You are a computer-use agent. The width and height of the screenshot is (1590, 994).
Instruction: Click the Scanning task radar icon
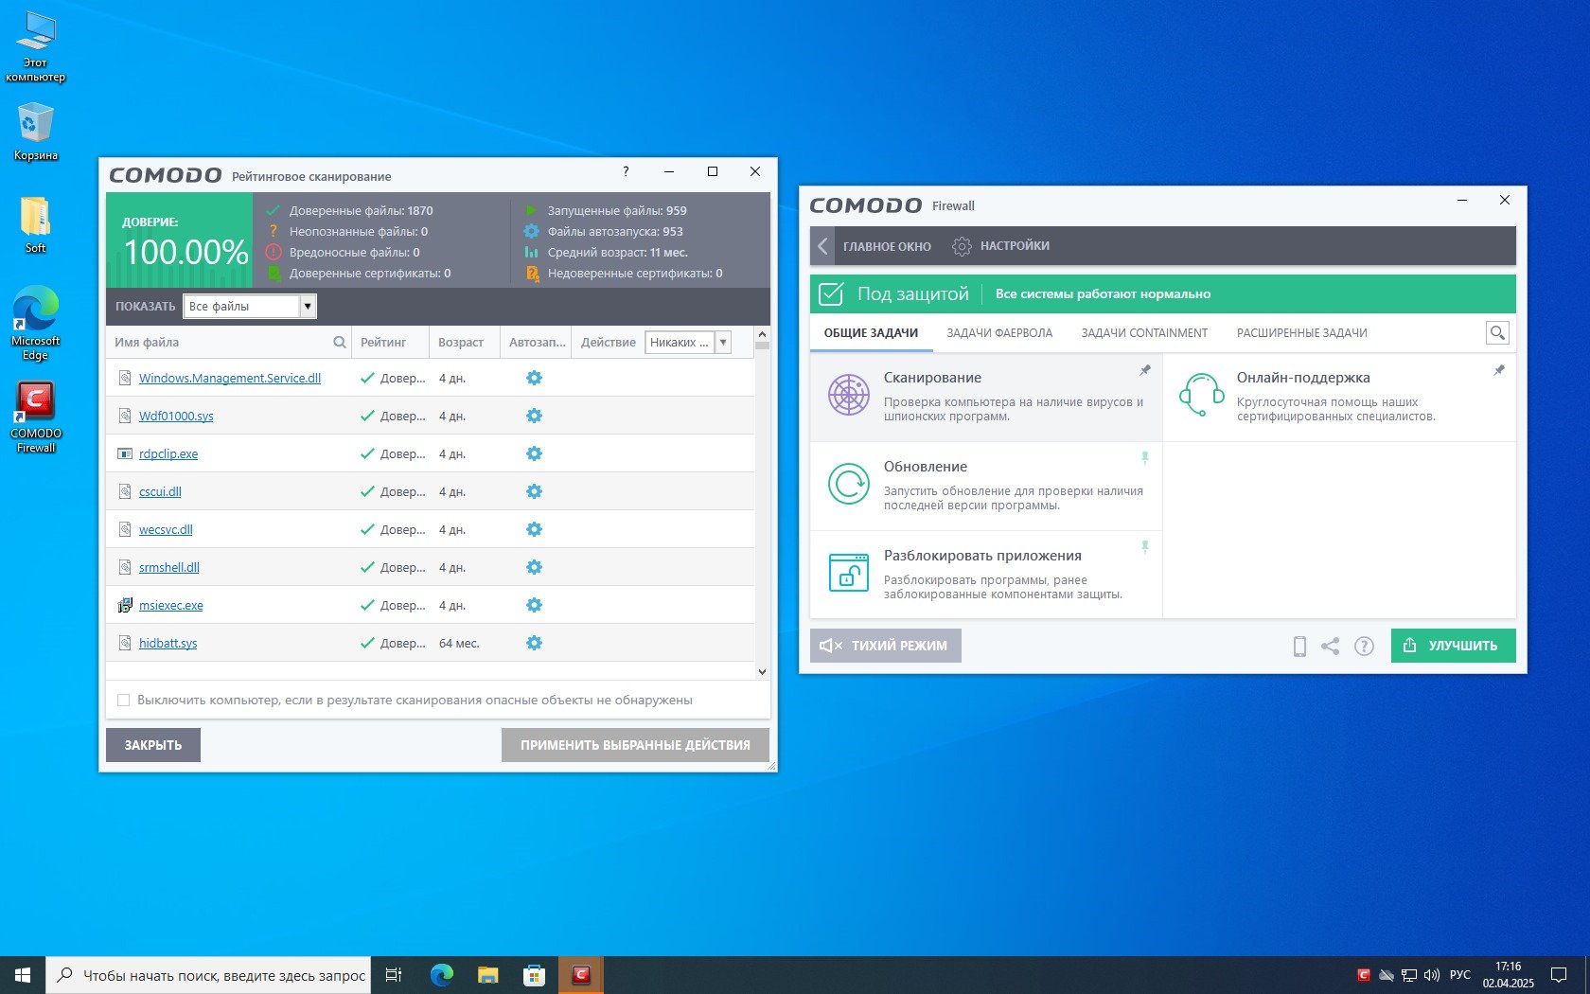(848, 395)
